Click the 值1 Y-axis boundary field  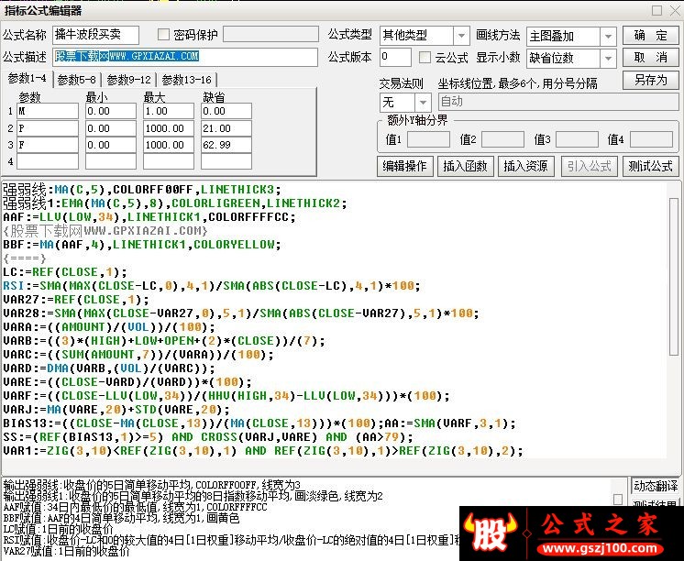tap(428, 139)
